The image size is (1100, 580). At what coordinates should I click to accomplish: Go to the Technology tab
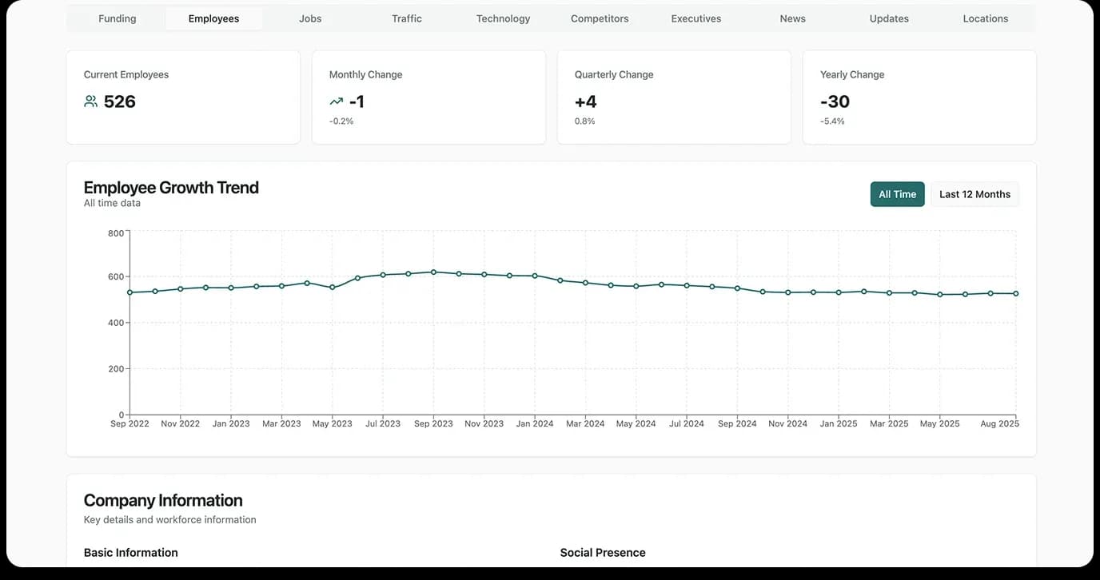point(503,18)
